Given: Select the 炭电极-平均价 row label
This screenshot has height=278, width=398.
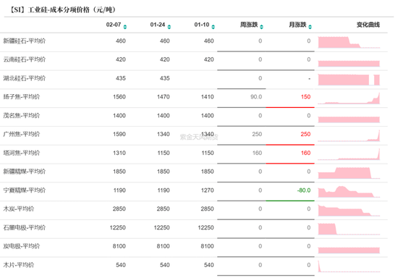Looking at the screenshot, I should (22, 246).
